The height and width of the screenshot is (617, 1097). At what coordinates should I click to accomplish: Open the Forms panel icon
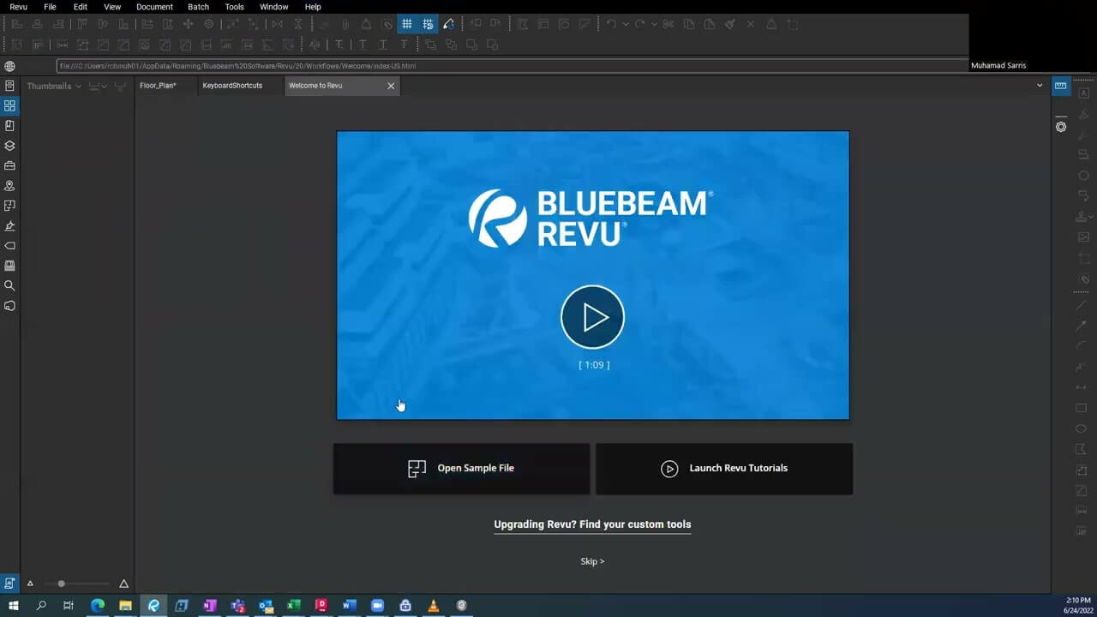(x=9, y=266)
